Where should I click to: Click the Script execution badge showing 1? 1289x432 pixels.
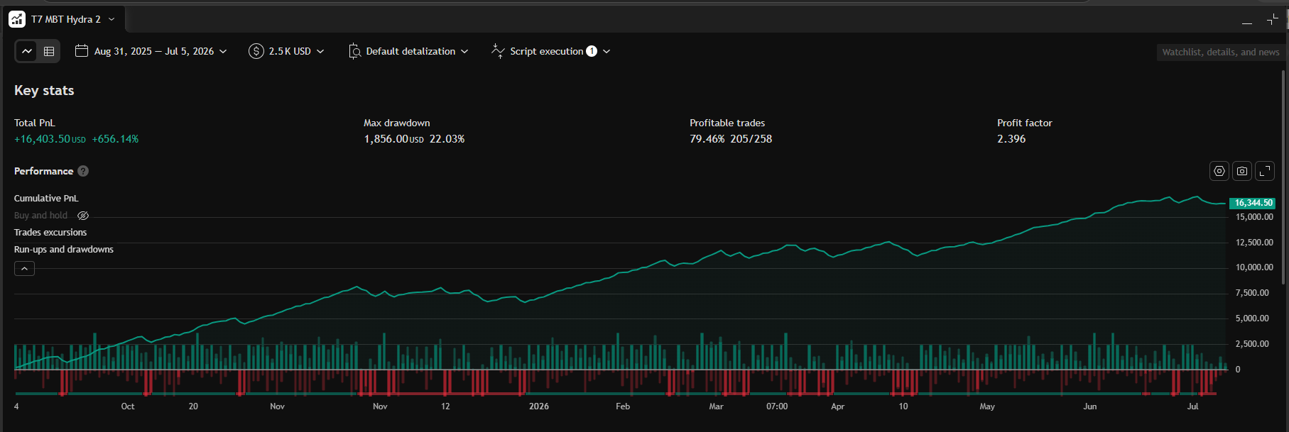click(x=592, y=51)
